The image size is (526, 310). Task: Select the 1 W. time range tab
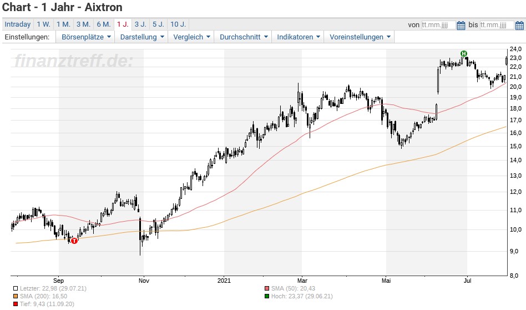[x=43, y=24]
